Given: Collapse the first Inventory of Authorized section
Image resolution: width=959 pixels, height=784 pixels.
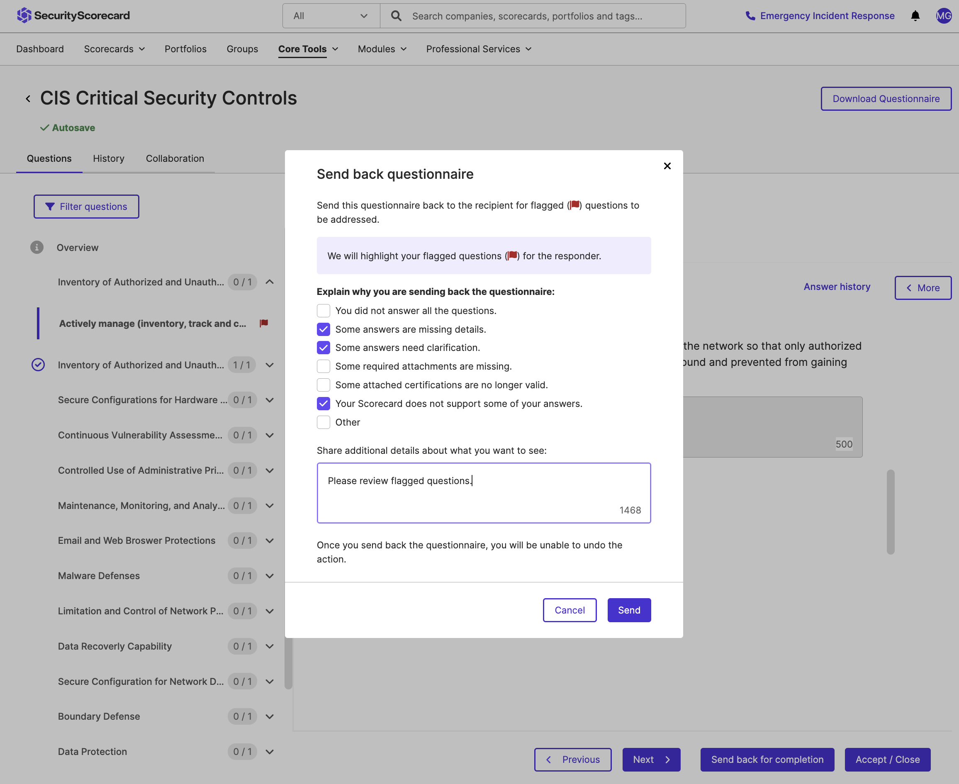Looking at the screenshot, I should point(270,282).
